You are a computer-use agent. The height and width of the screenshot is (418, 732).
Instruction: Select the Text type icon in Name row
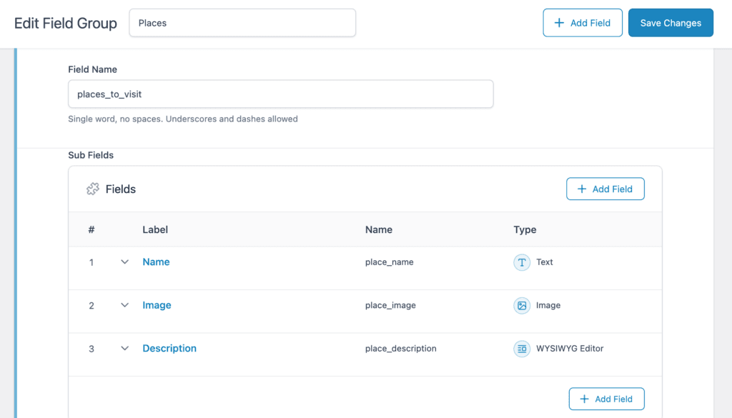pos(522,262)
